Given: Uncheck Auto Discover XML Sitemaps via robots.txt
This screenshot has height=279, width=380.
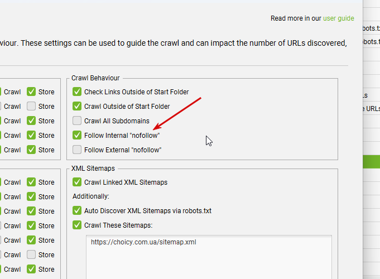Looking at the screenshot, I should (x=77, y=211).
